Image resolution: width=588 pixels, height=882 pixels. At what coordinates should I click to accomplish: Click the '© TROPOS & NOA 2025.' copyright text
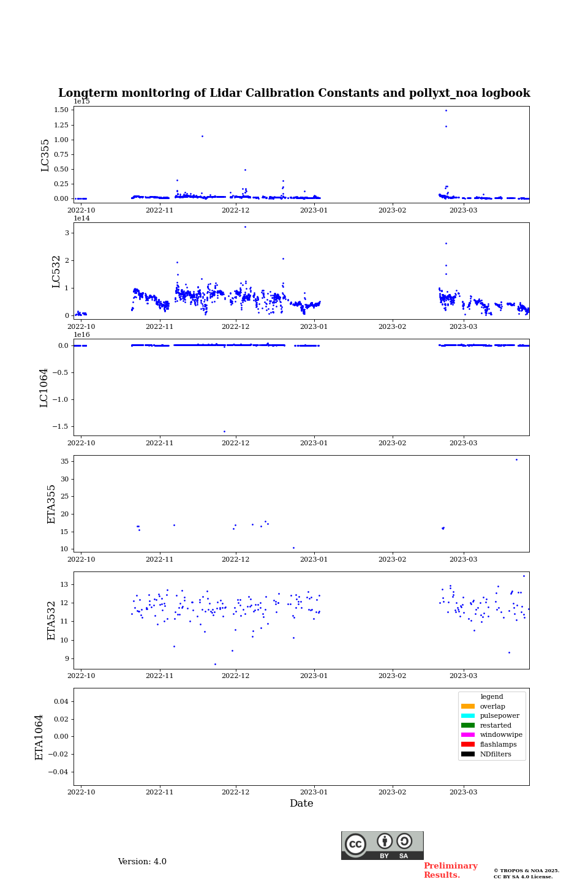tap(526, 870)
